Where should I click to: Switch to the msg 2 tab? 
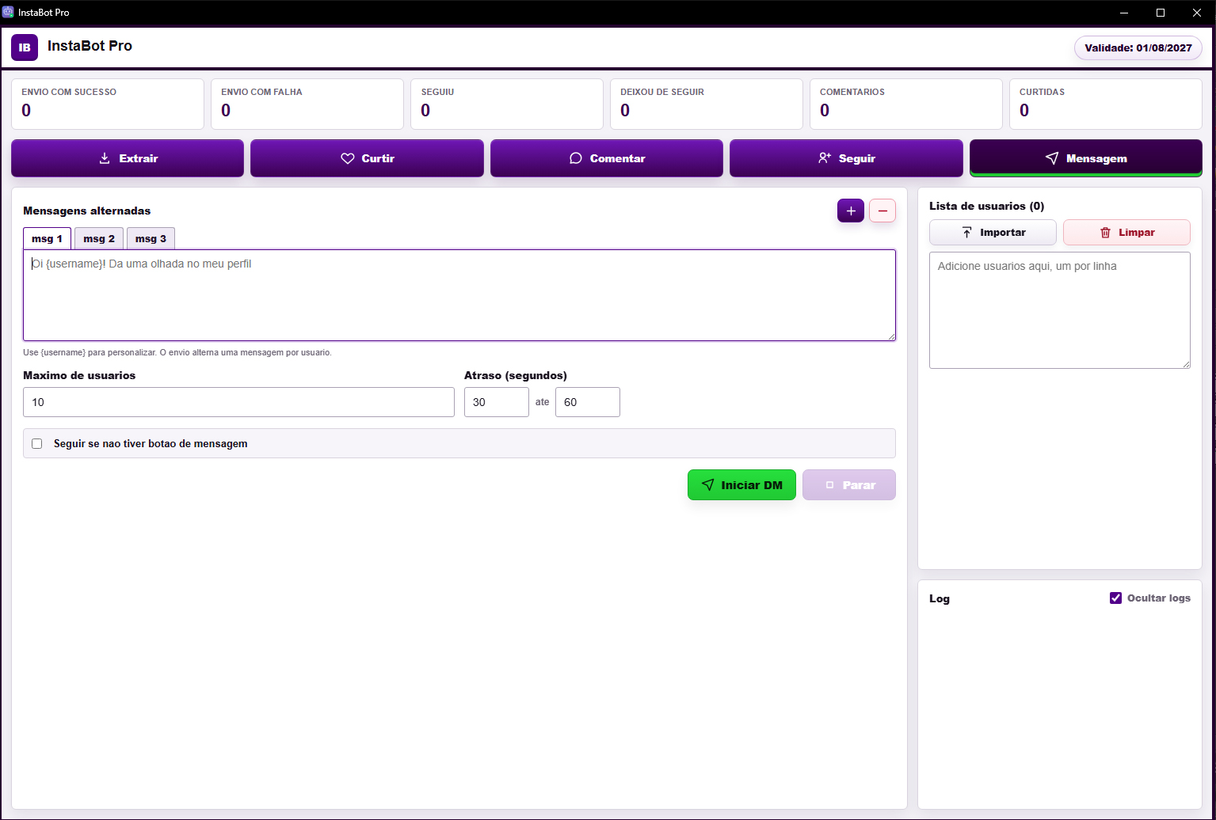pyautogui.click(x=99, y=238)
